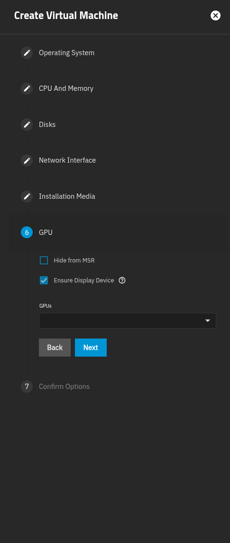Screen dimensions: 230x543
Task: Uncheck Ensure Display Device
Action: [44, 281]
